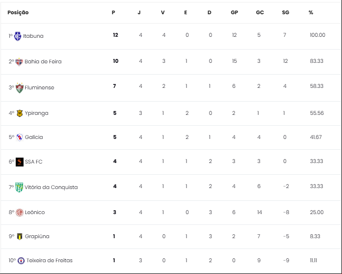Click the Teixeira de Freitas round badge
The width and height of the screenshot is (342, 274).
tap(21, 260)
